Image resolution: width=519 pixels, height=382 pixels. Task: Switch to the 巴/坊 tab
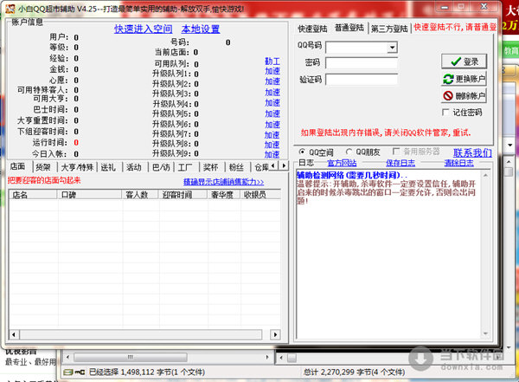(161, 167)
